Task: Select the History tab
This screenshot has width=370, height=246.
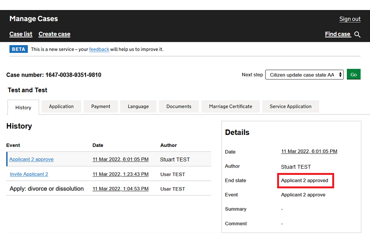Action: point(23,108)
